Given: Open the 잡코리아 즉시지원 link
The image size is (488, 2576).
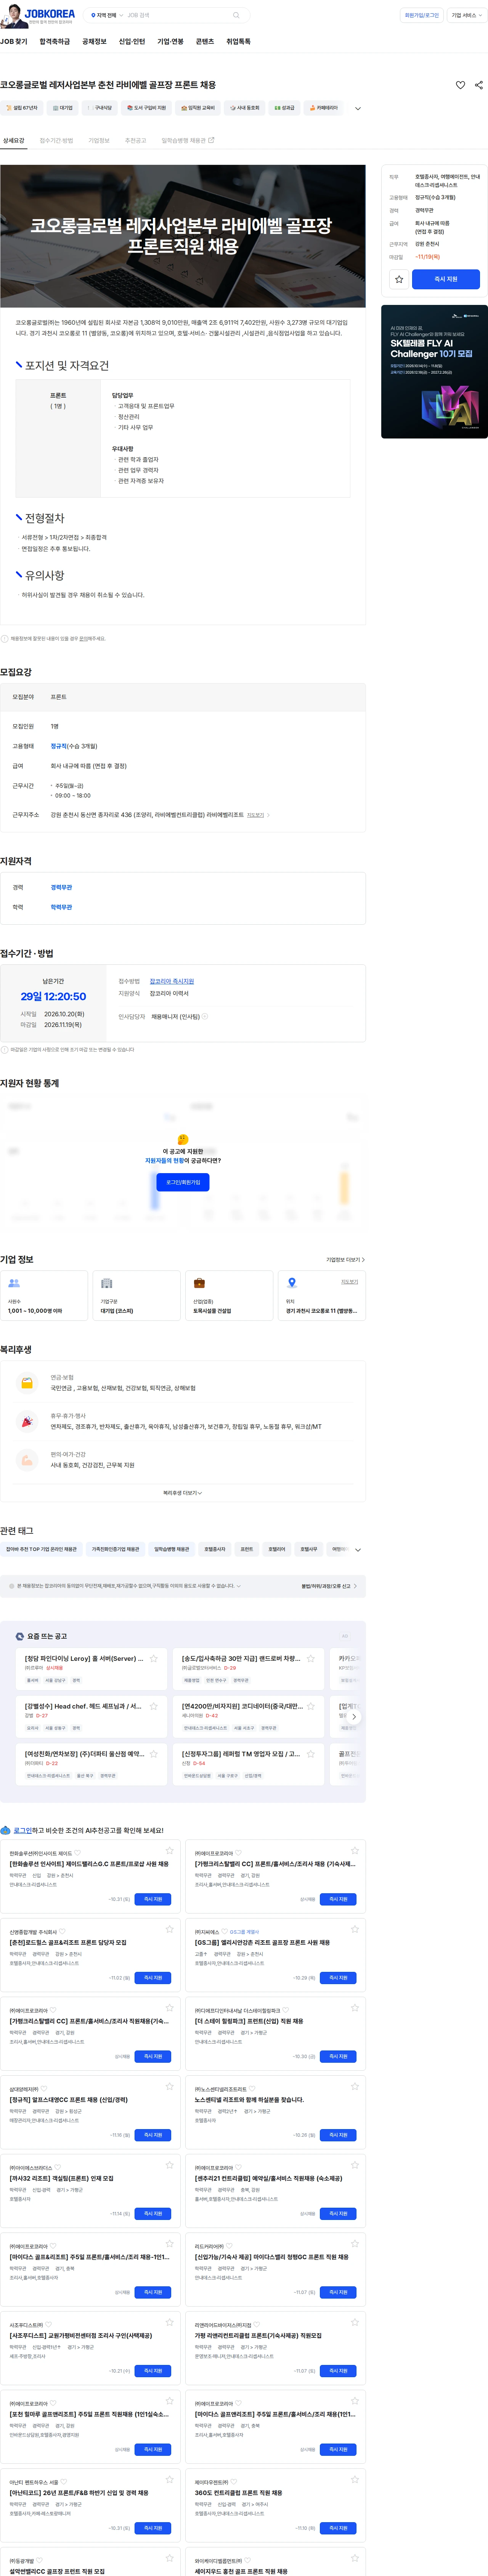Looking at the screenshot, I should click(172, 981).
